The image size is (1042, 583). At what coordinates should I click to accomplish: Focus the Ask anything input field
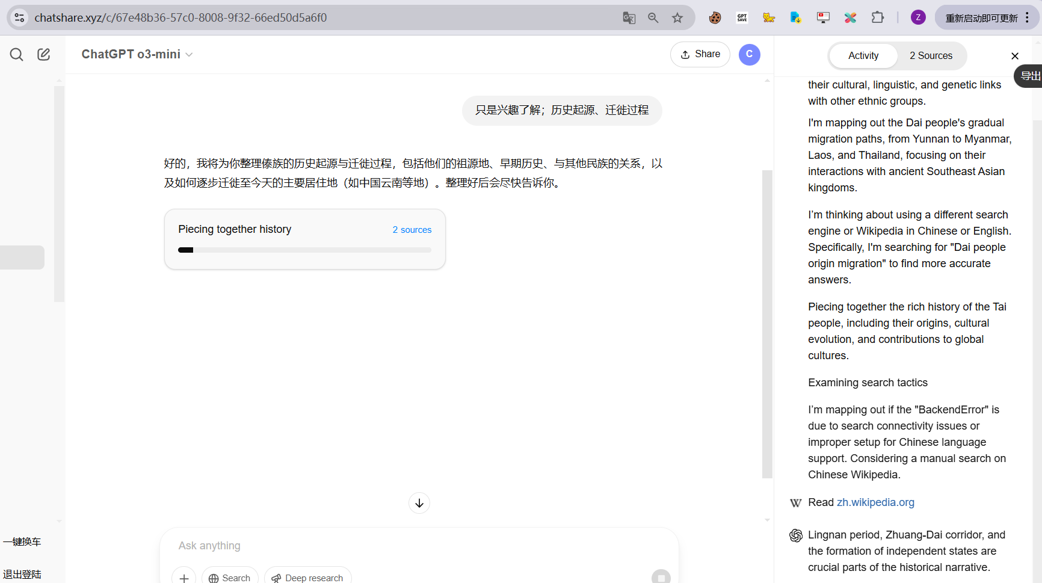click(419, 546)
